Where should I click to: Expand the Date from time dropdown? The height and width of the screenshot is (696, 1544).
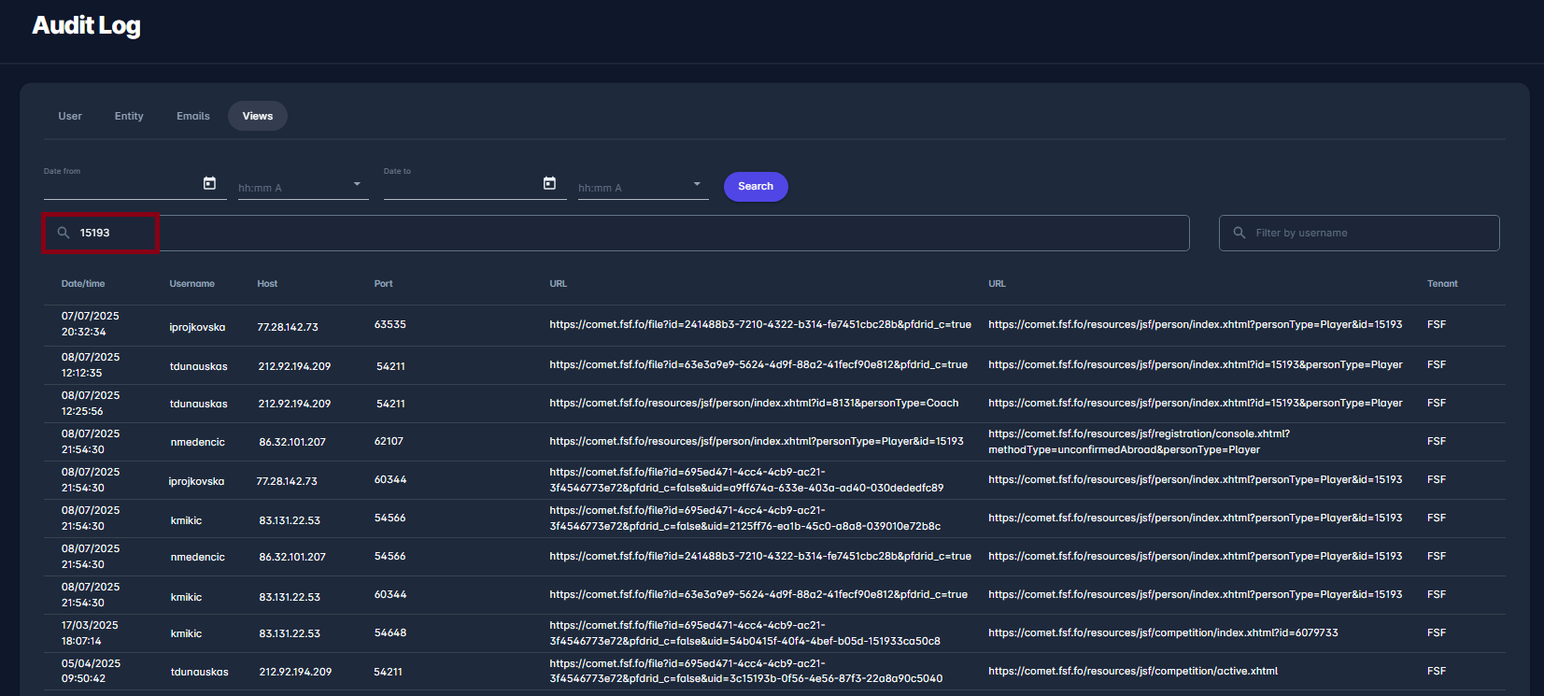pos(357,184)
